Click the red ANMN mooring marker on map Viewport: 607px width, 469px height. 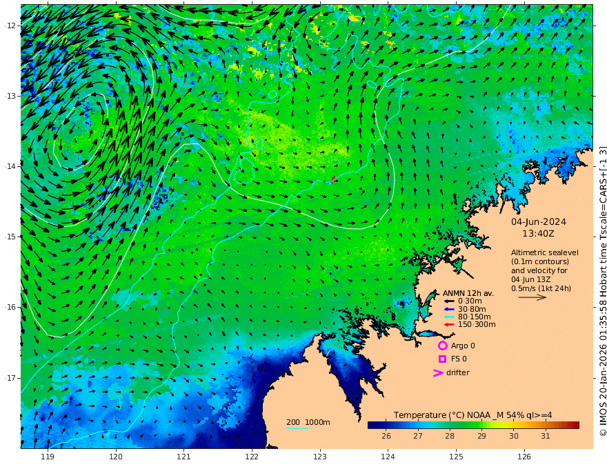click(x=333, y=179)
